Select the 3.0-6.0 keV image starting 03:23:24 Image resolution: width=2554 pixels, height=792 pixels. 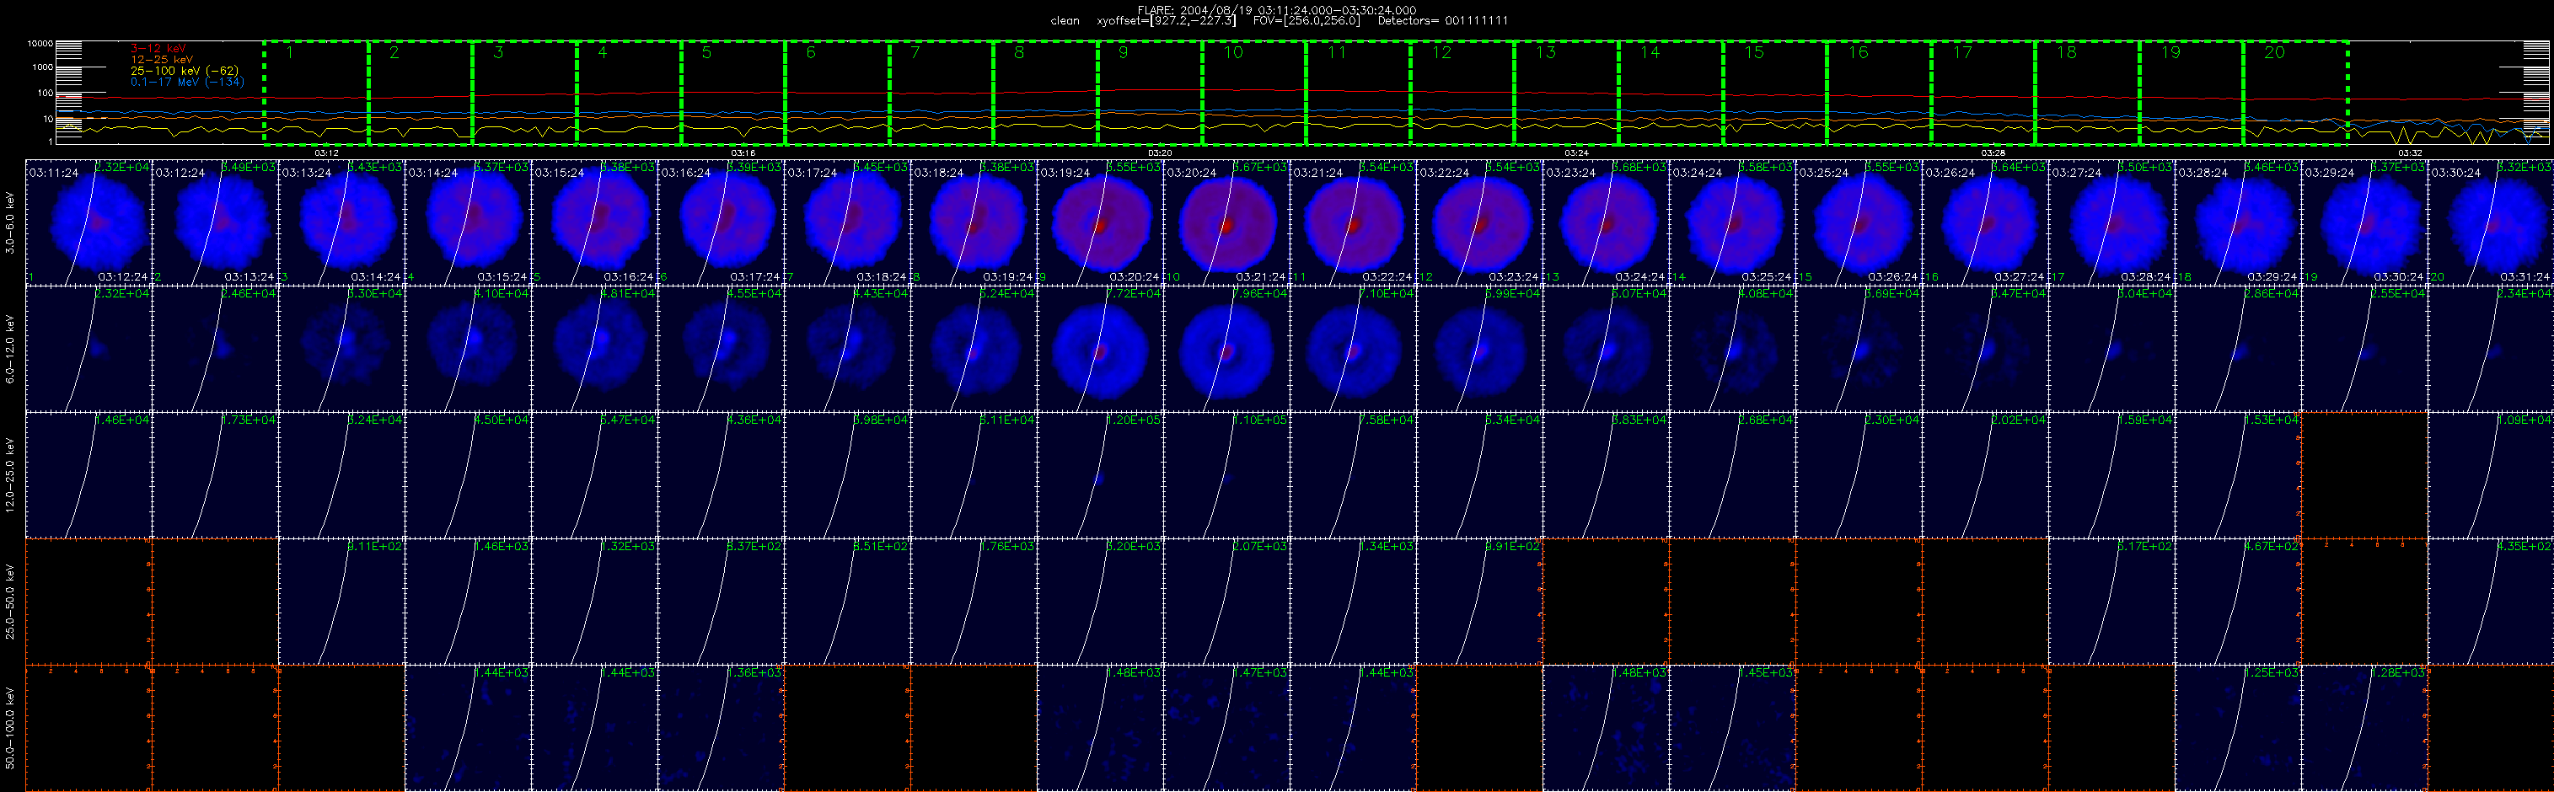(x=1607, y=222)
